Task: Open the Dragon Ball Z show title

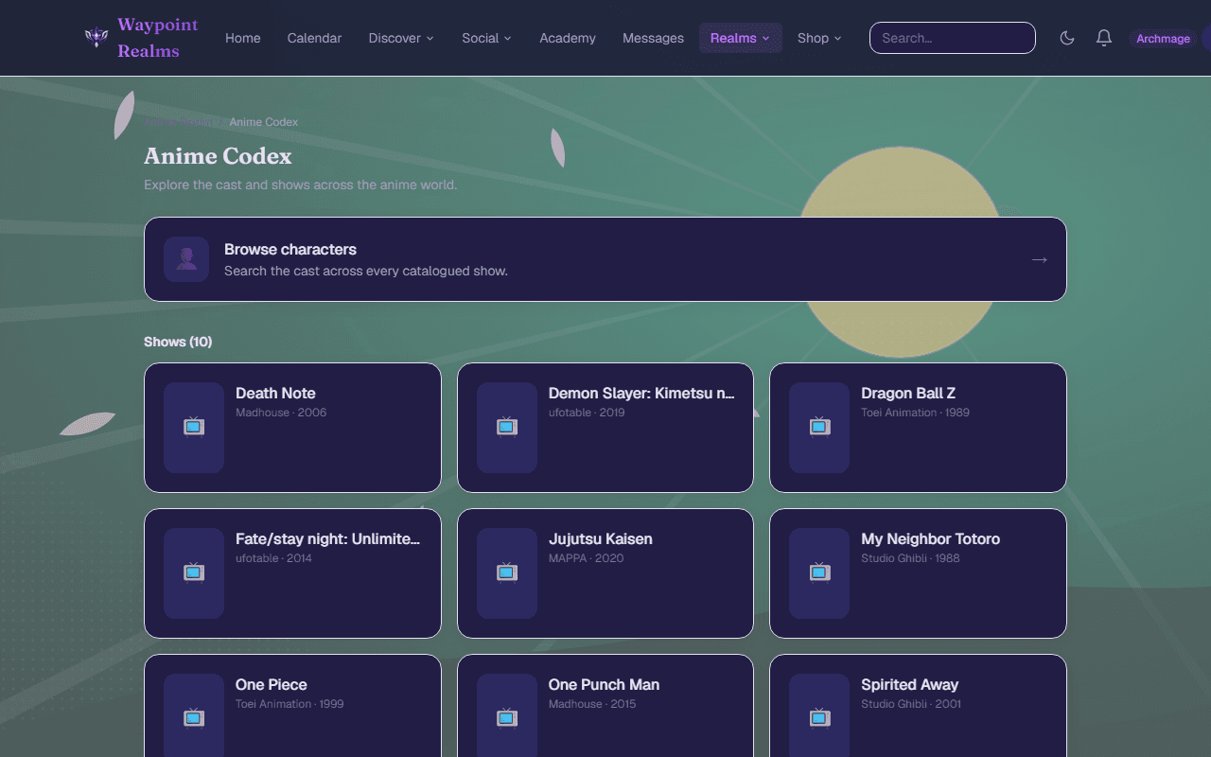Action: [908, 393]
